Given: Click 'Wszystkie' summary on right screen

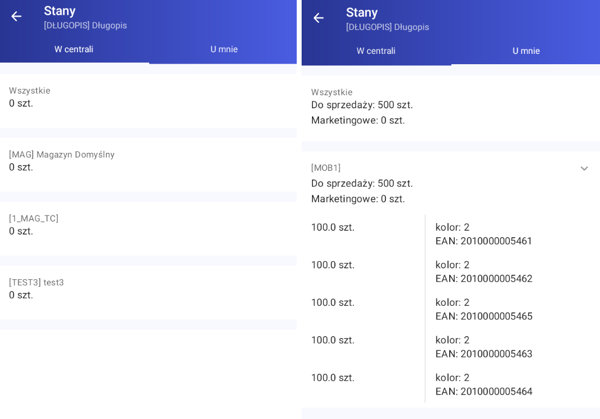Looking at the screenshot, I should point(451,108).
